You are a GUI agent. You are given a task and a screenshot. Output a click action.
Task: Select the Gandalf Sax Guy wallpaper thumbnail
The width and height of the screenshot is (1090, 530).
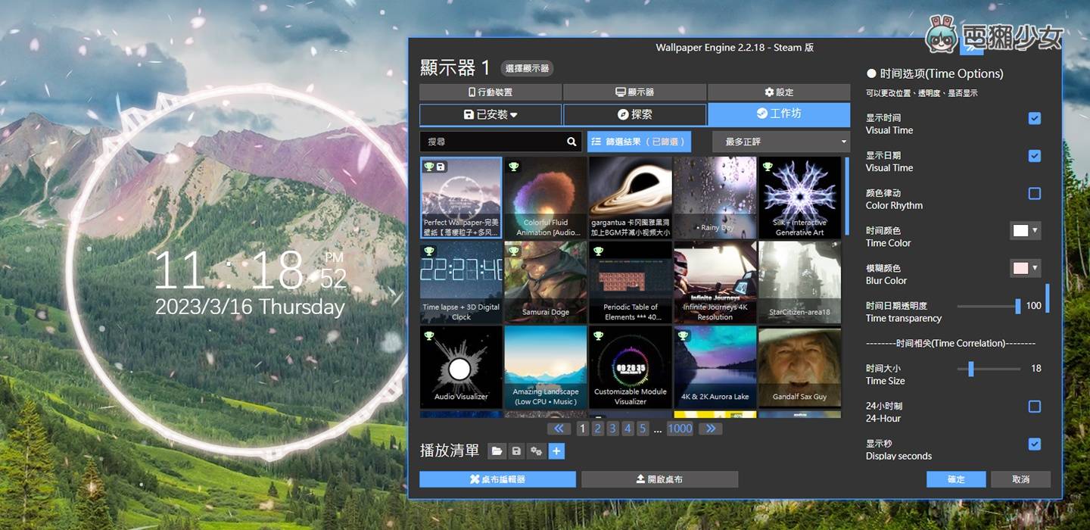(799, 367)
